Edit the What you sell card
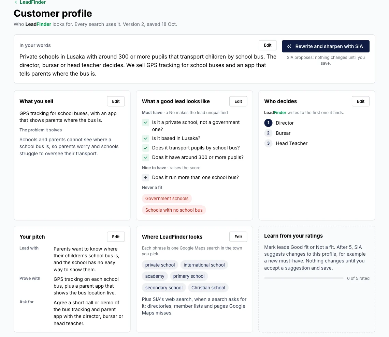This screenshot has width=389, height=337. tap(116, 101)
